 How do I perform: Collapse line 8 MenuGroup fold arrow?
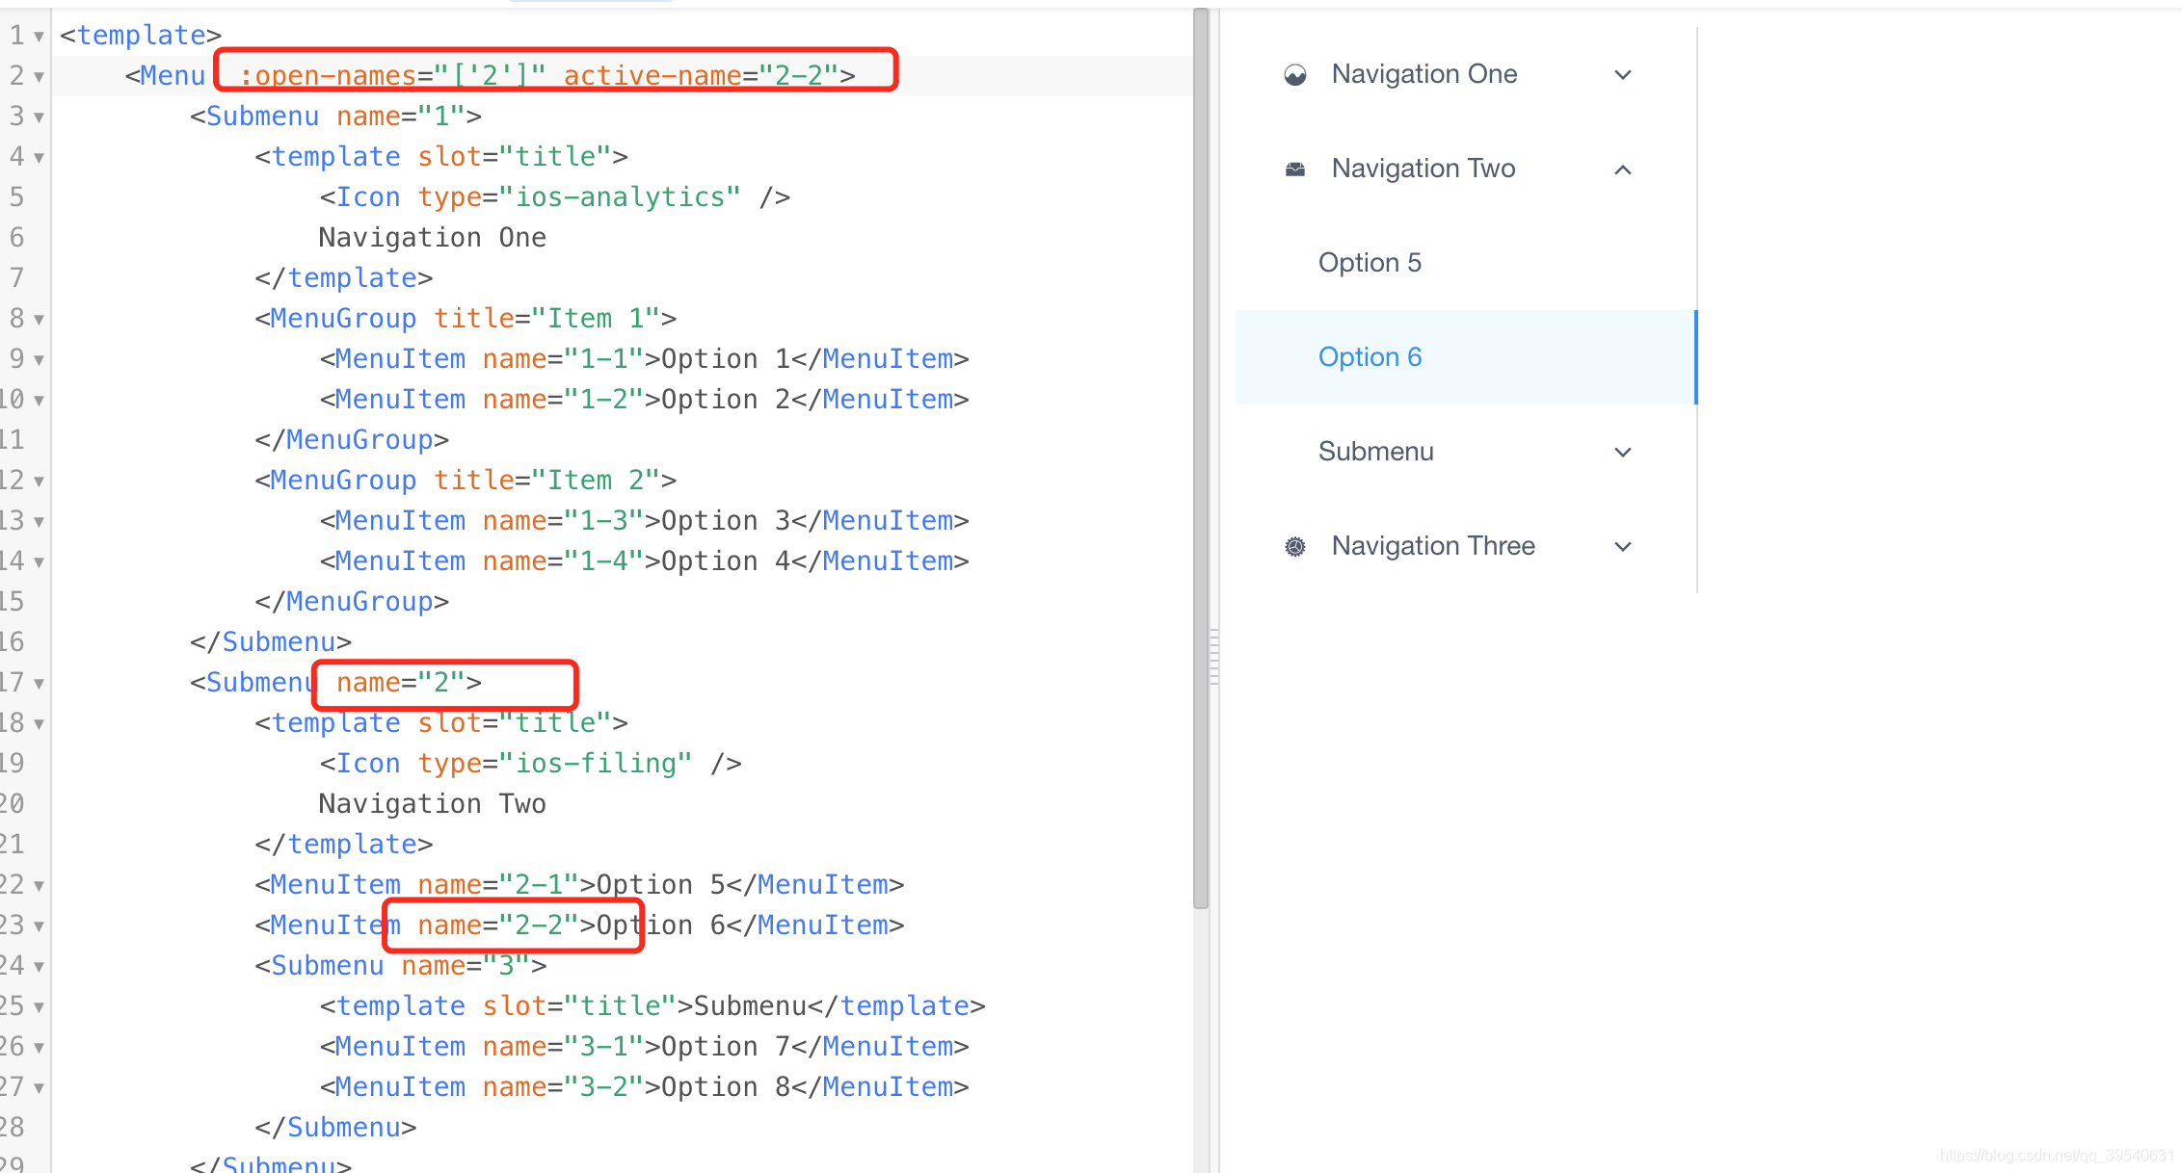point(39,320)
